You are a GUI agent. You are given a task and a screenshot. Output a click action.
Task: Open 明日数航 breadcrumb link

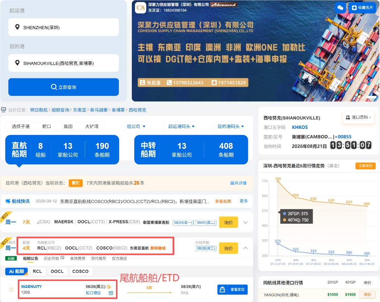coord(39,110)
